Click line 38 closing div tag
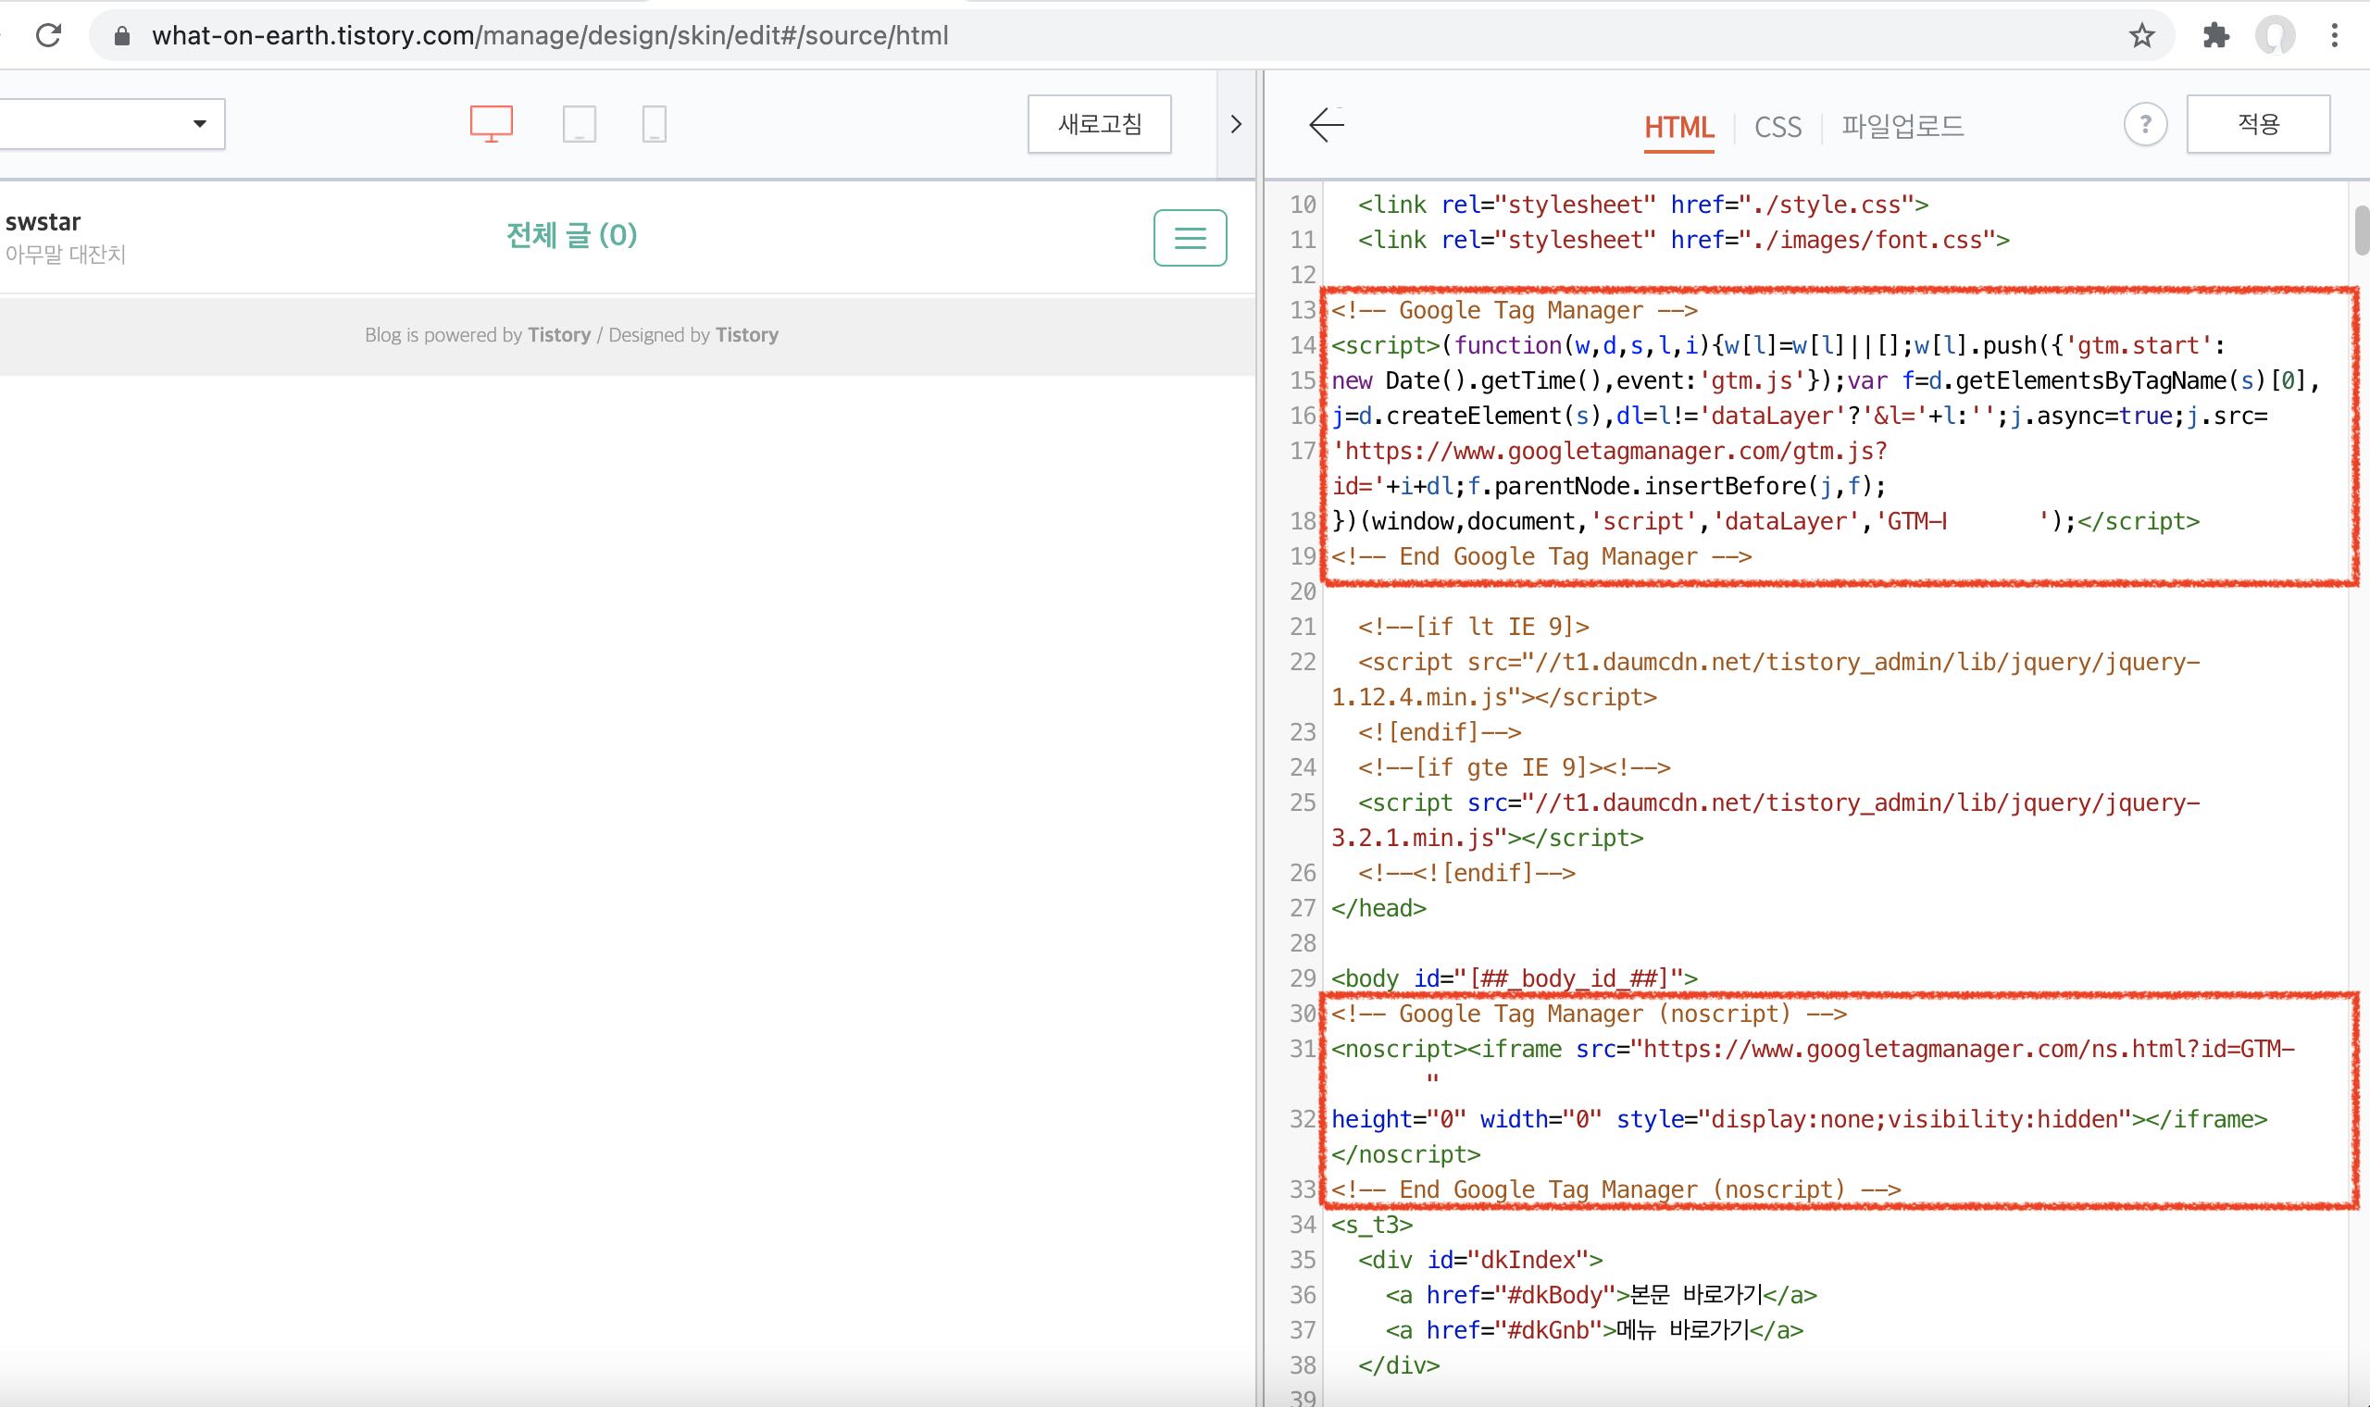The image size is (2370, 1407). click(x=1398, y=1365)
